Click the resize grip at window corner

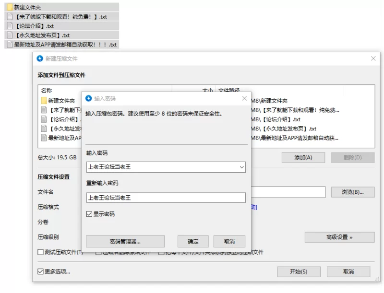(377, 279)
